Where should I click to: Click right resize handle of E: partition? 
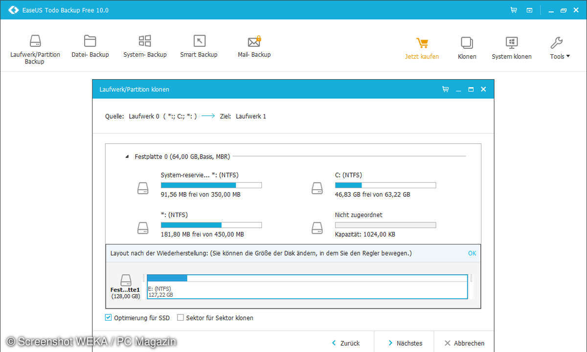471,279
